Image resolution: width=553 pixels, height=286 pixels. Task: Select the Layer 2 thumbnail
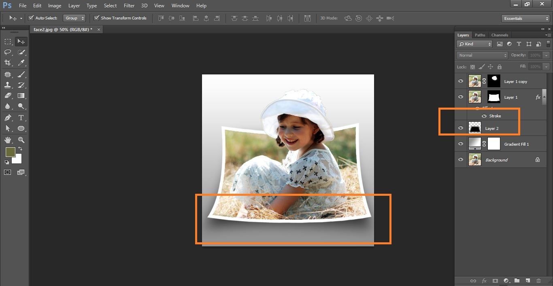[x=474, y=128]
